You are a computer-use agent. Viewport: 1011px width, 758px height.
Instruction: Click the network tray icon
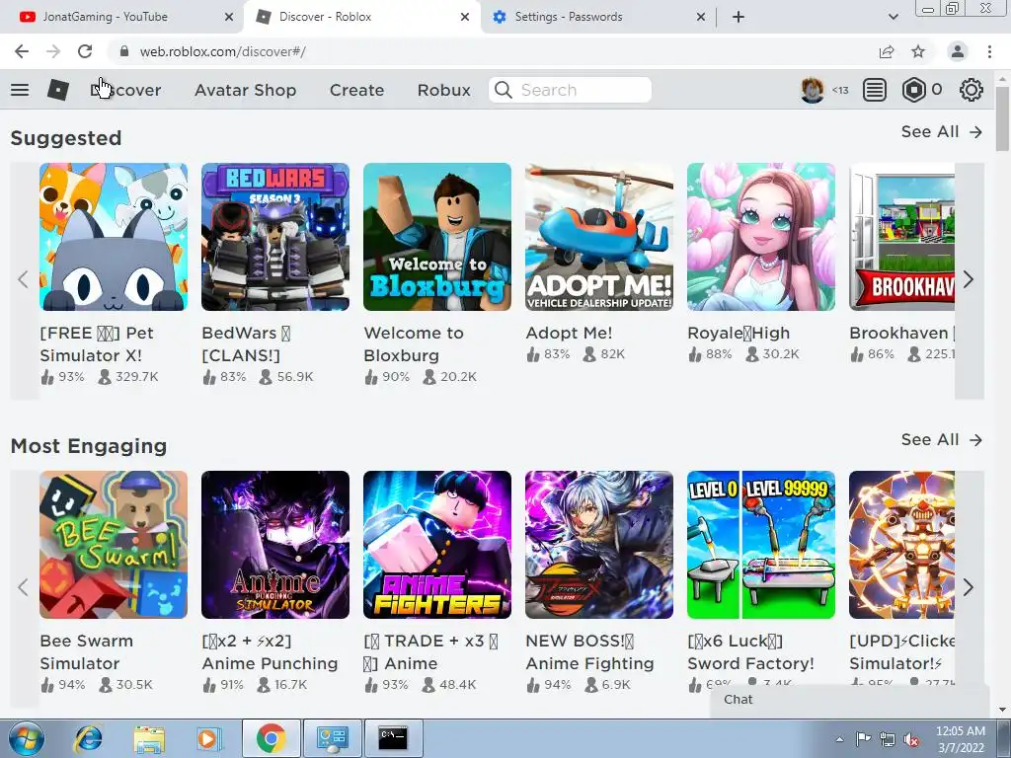[x=888, y=739]
